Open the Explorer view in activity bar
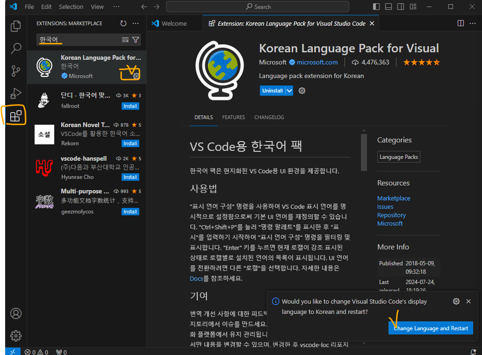482x355 pixels. [16, 26]
